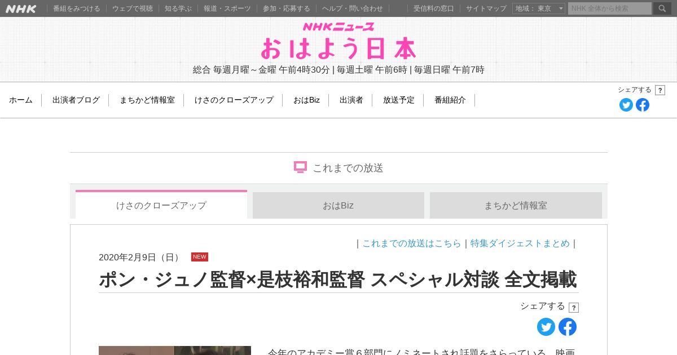The height and width of the screenshot is (355, 677).
Task: Click the NHK logo in top bar
Action: tap(21, 8)
